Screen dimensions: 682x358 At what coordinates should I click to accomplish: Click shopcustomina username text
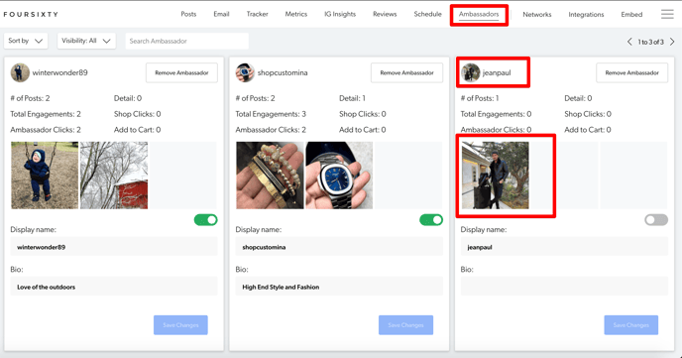[x=283, y=72]
